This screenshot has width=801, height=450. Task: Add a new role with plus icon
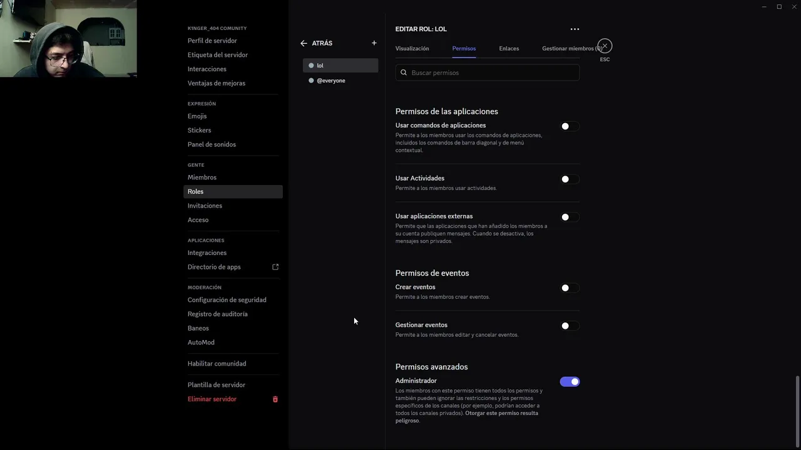coord(374,43)
